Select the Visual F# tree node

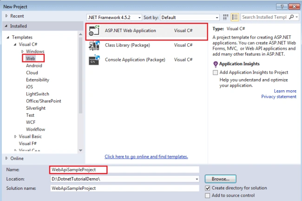click(x=27, y=143)
